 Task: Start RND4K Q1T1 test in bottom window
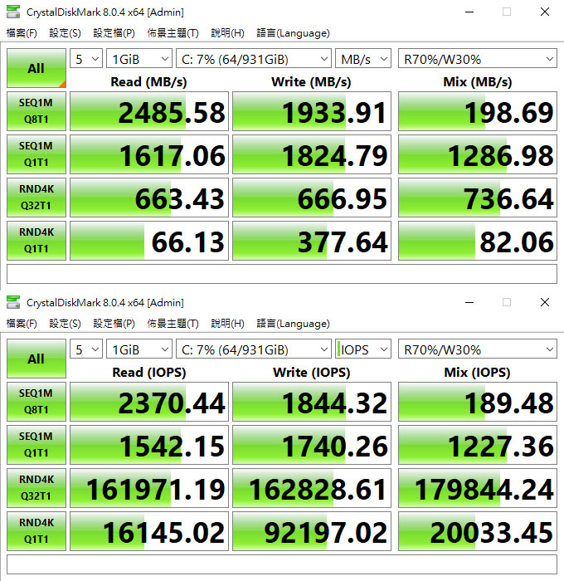[36, 531]
